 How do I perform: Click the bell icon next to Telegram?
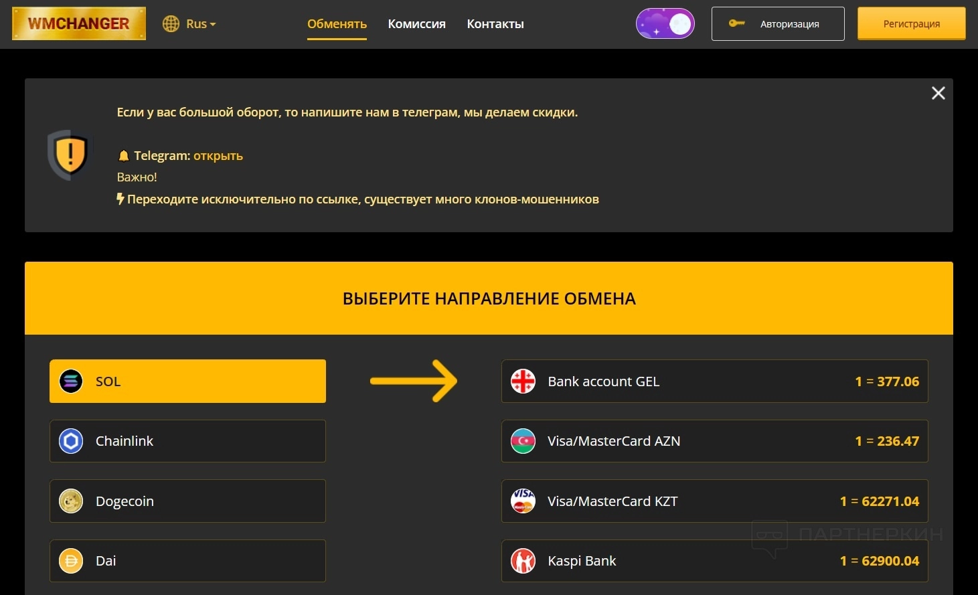(x=123, y=156)
